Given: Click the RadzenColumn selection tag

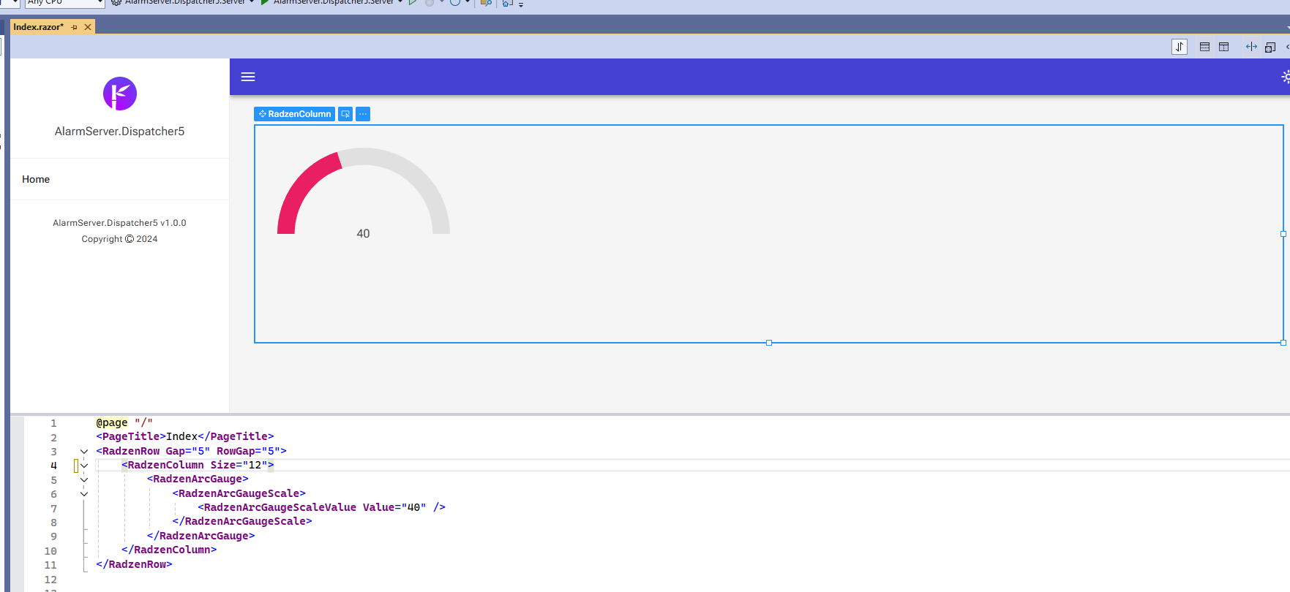Looking at the screenshot, I should coord(295,114).
